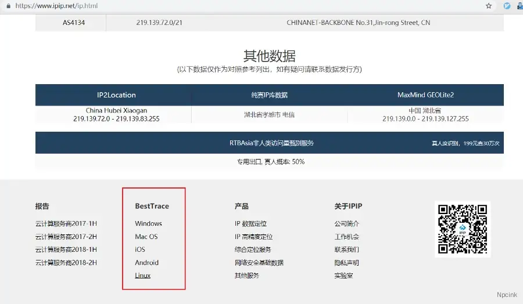Click the 报告 footer heading
The width and height of the screenshot is (523, 304).
pyautogui.click(x=42, y=206)
